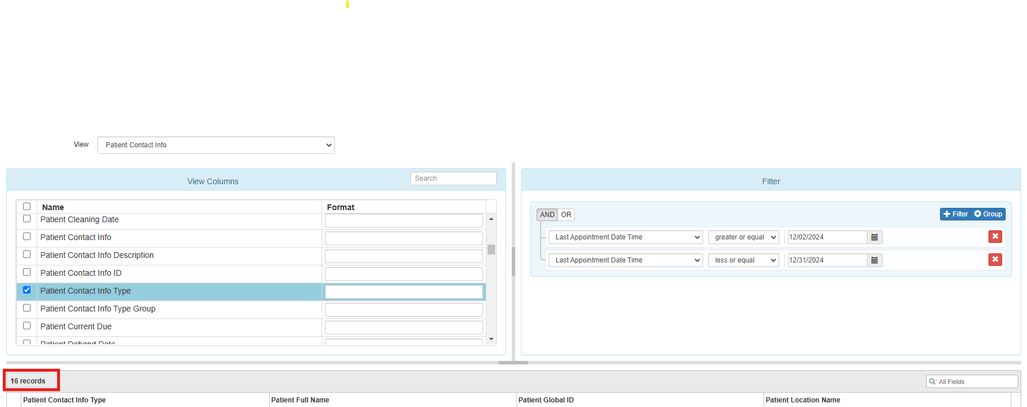Sort by Patient Location Name column header
This screenshot has width=1027, height=407.
click(x=888, y=400)
